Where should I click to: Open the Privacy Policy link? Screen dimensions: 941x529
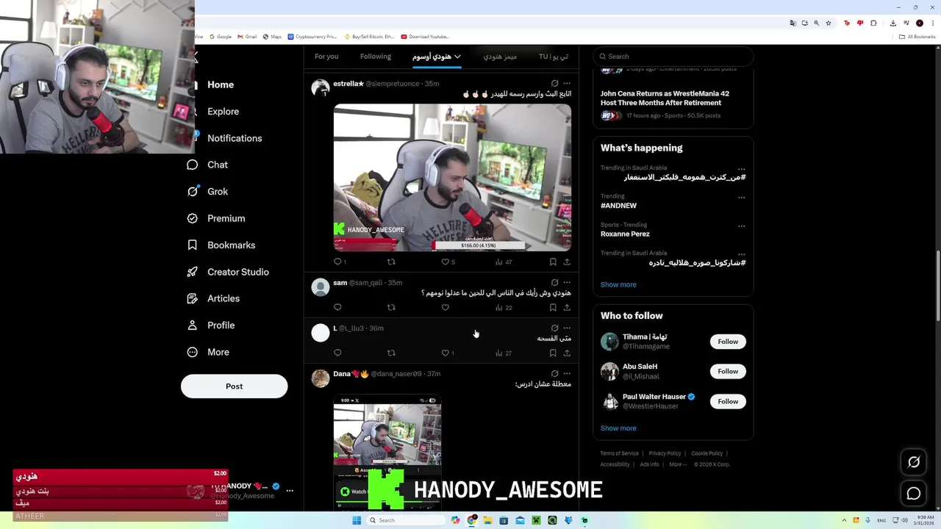point(665,453)
